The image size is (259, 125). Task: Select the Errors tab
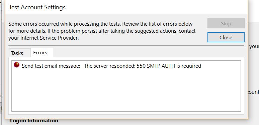[x=40, y=52]
